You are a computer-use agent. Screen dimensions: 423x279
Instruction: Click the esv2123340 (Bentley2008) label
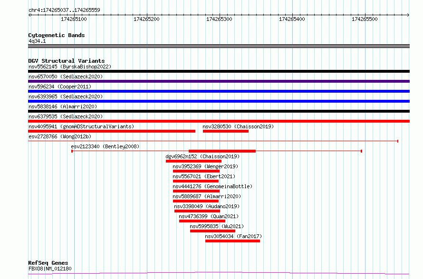105,146
